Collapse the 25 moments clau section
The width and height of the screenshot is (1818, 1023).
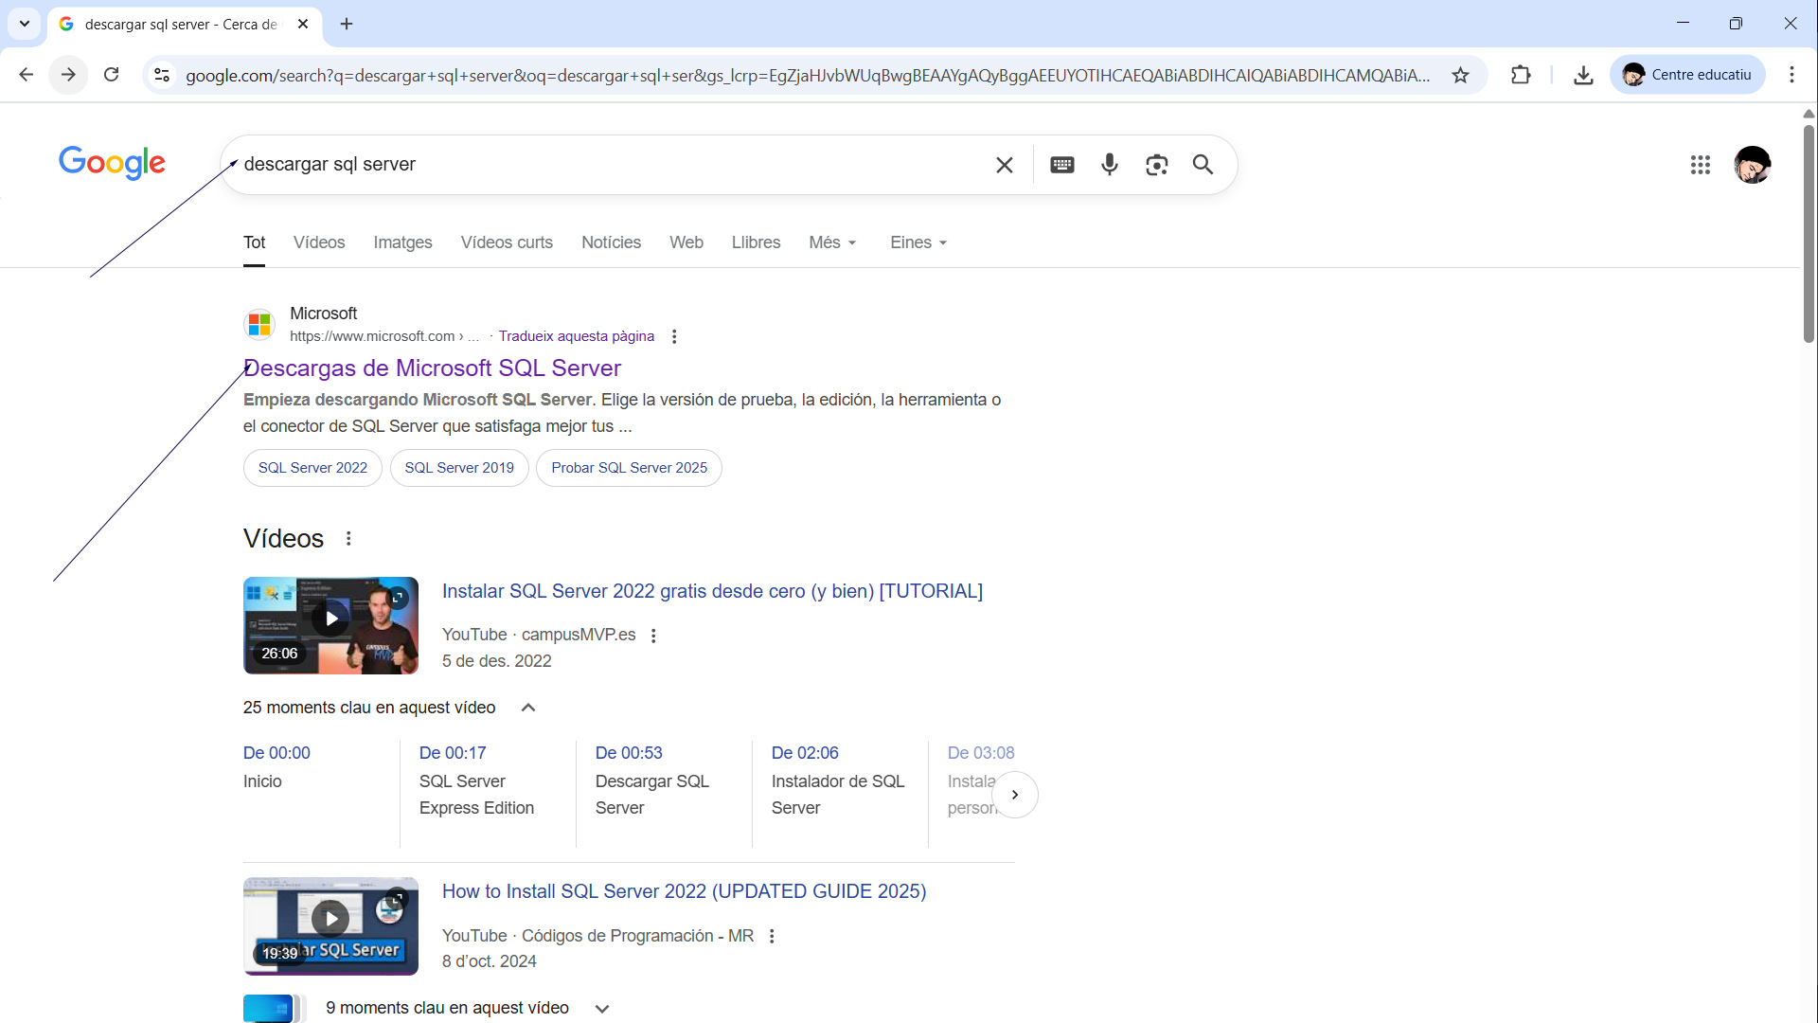pyautogui.click(x=528, y=708)
